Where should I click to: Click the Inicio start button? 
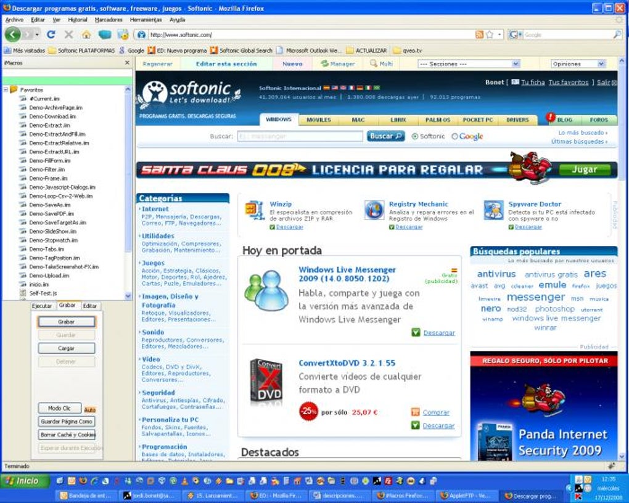(x=25, y=481)
